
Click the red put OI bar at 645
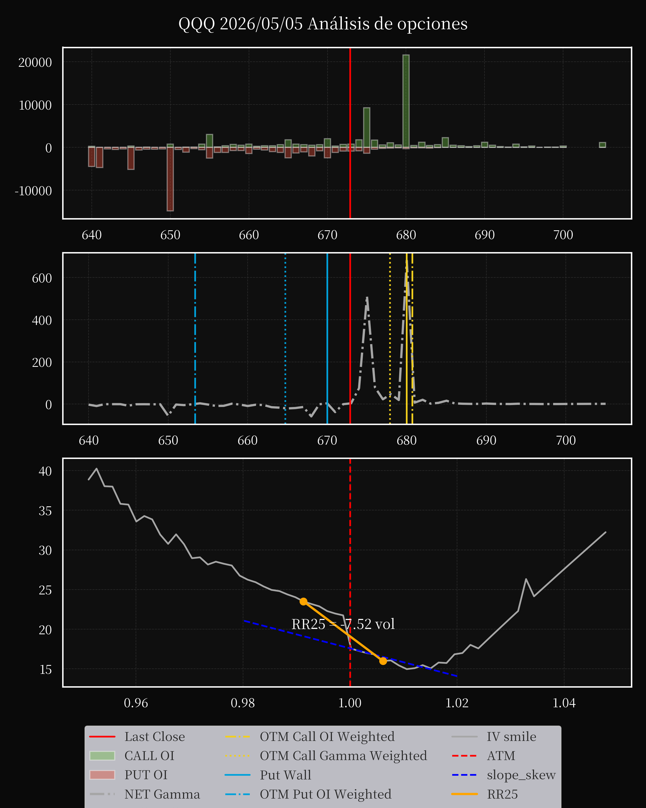131,159
